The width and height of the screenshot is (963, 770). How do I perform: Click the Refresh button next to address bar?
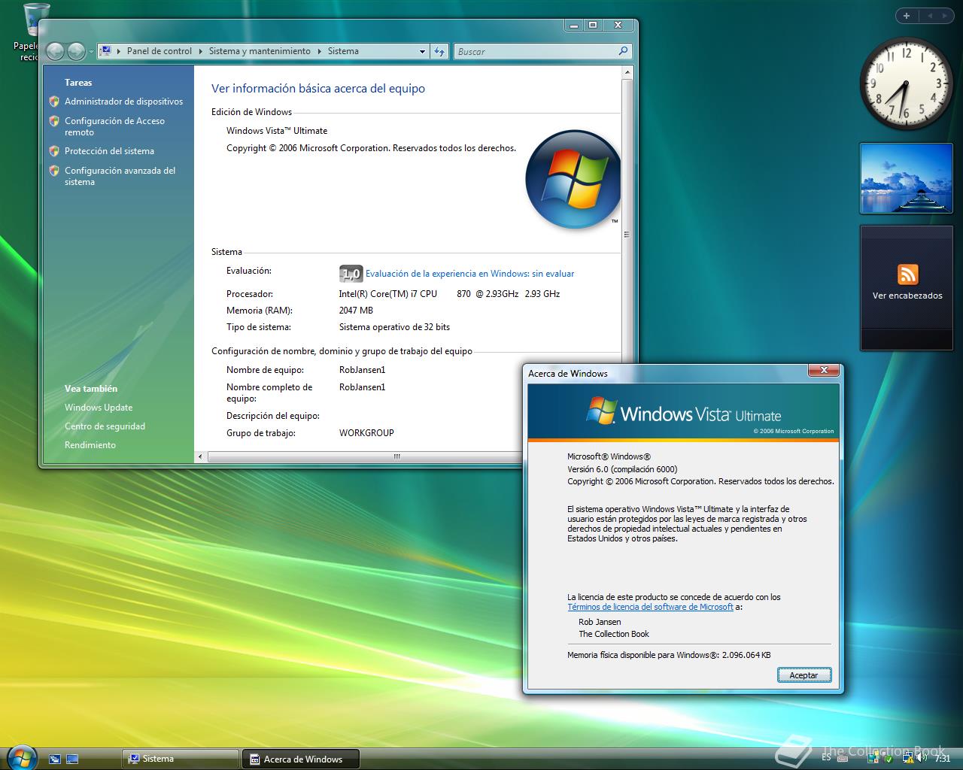[x=439, y=51]
